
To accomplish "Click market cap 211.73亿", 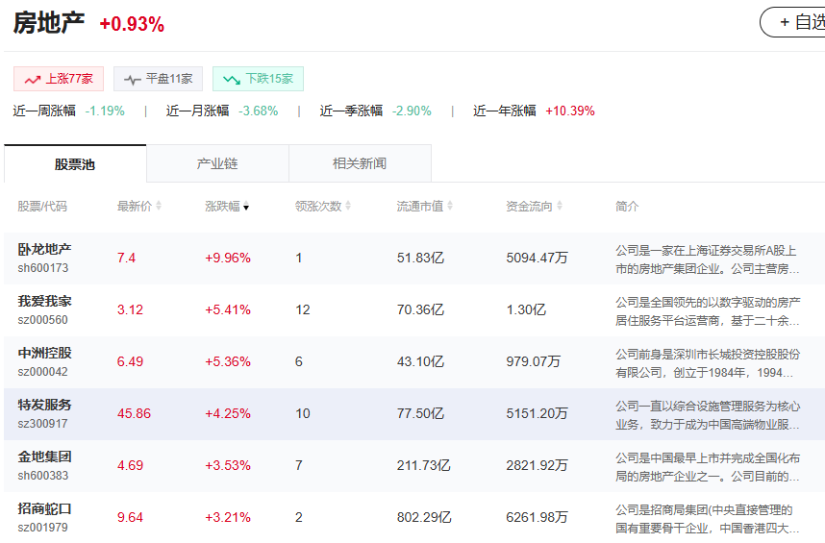I will [423, 466].
